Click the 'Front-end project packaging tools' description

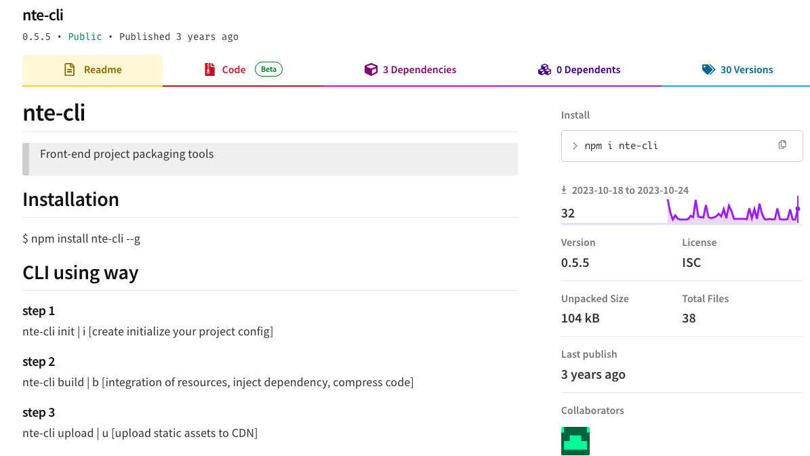127,154
